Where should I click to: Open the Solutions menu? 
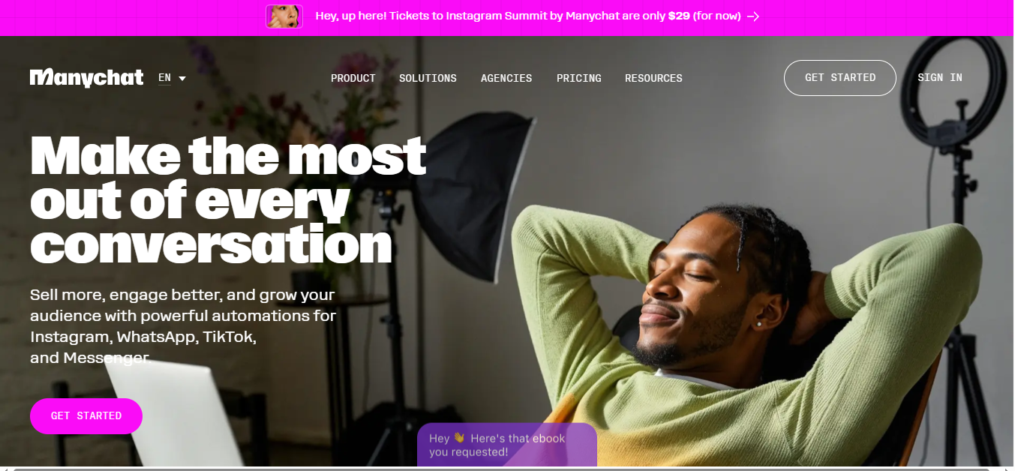click(428, 78)
